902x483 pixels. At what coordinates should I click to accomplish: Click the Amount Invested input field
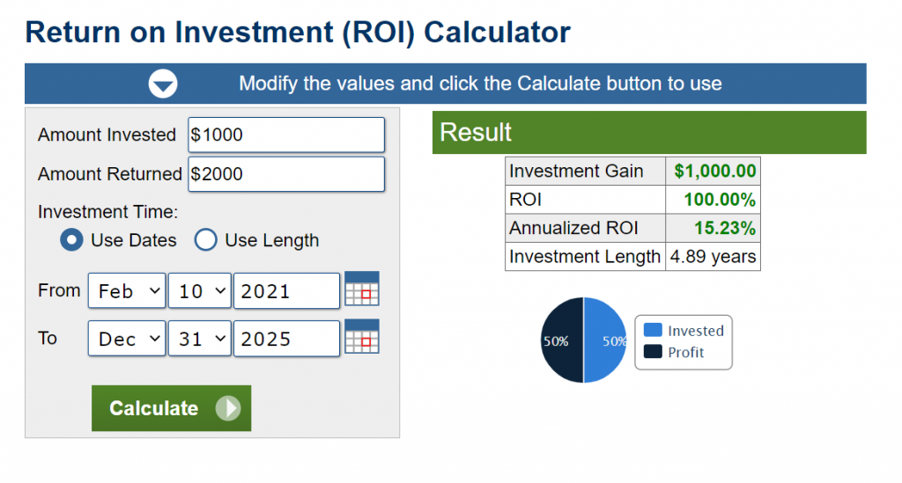pyautogui.click(x=286, y=135)
